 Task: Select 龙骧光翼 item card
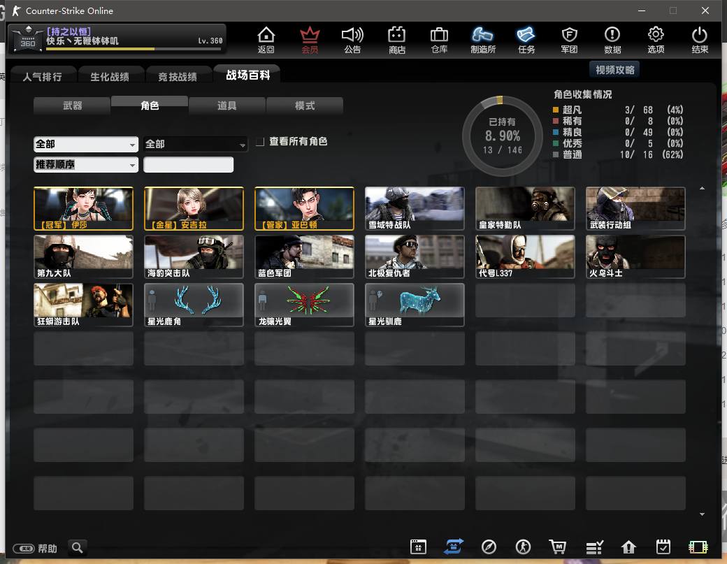pos(304,305)
